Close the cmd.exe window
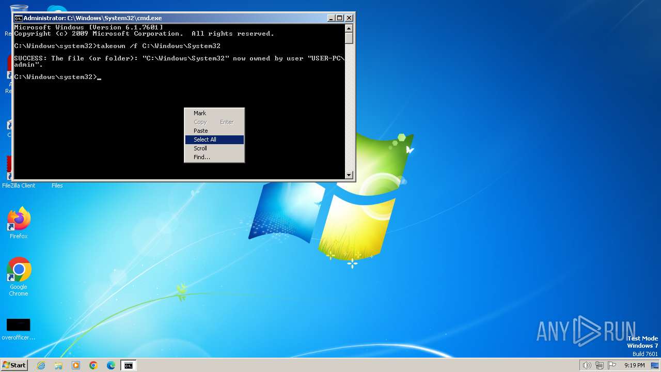Viewport: 661px width, 372px height. click(x=349, y=18)
